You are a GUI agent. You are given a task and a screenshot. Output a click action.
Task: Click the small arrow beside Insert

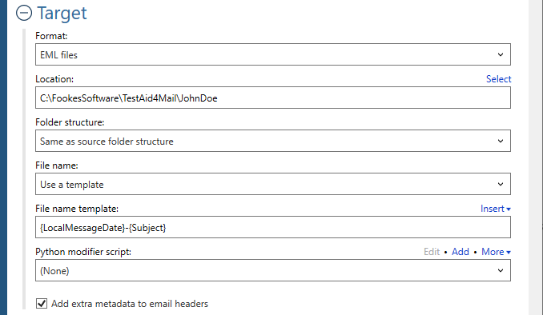(x=509, y=209)
